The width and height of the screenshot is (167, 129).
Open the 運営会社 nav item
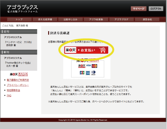(147, 19)
